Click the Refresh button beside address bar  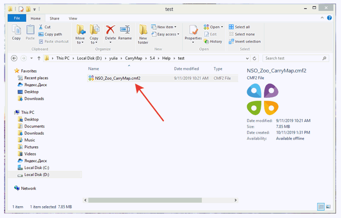[254, 58]
